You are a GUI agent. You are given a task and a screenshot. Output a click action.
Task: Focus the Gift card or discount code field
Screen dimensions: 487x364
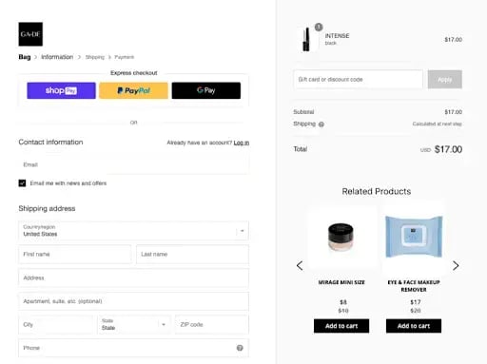358,79
